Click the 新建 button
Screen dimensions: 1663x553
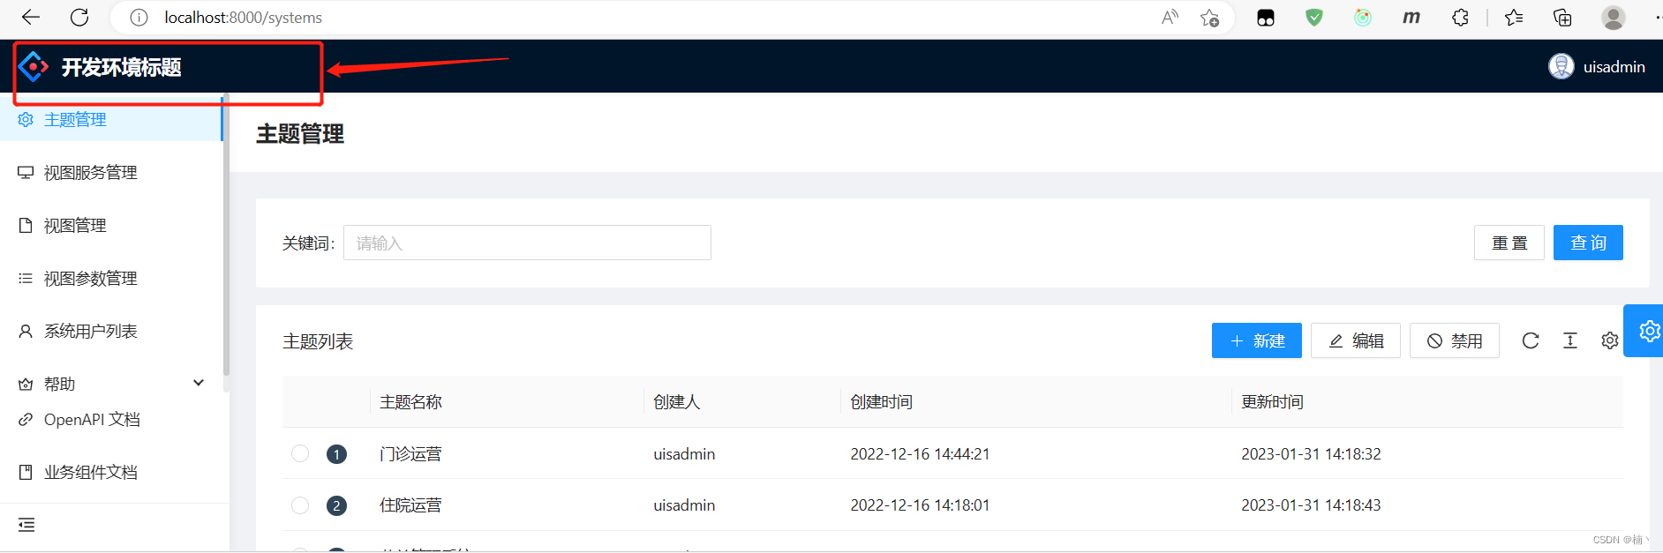1257,340
